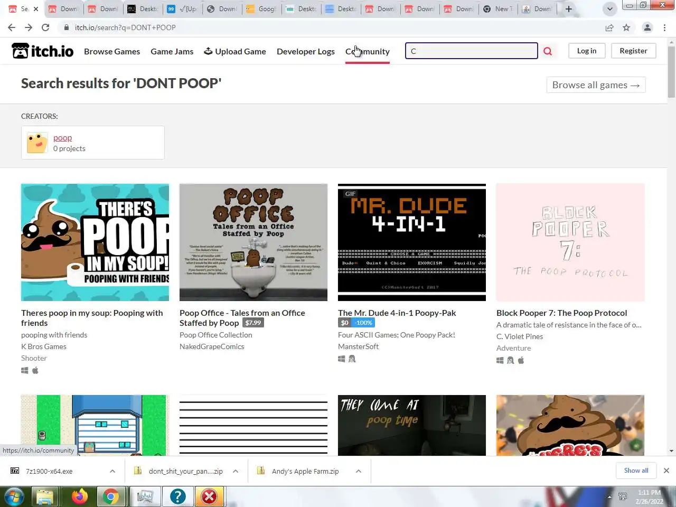The height and width of the screenshot is (507, 676).
Task: Click the red search magnifier icon
Action: coord(548,51)
